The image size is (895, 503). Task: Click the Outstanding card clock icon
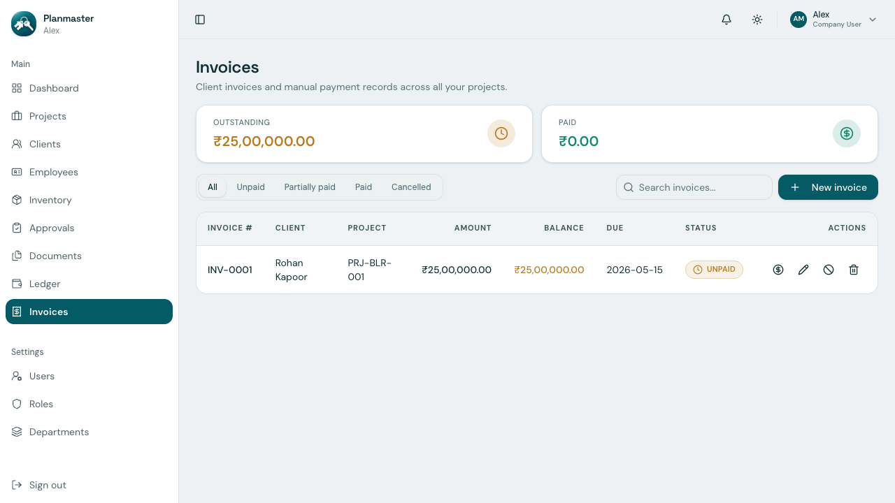[501, 133]
